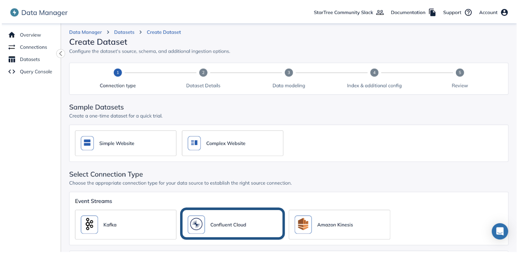Open Connections via its sidebar icon
This screenshot has width=524, height=259.
tap(11, 47)
